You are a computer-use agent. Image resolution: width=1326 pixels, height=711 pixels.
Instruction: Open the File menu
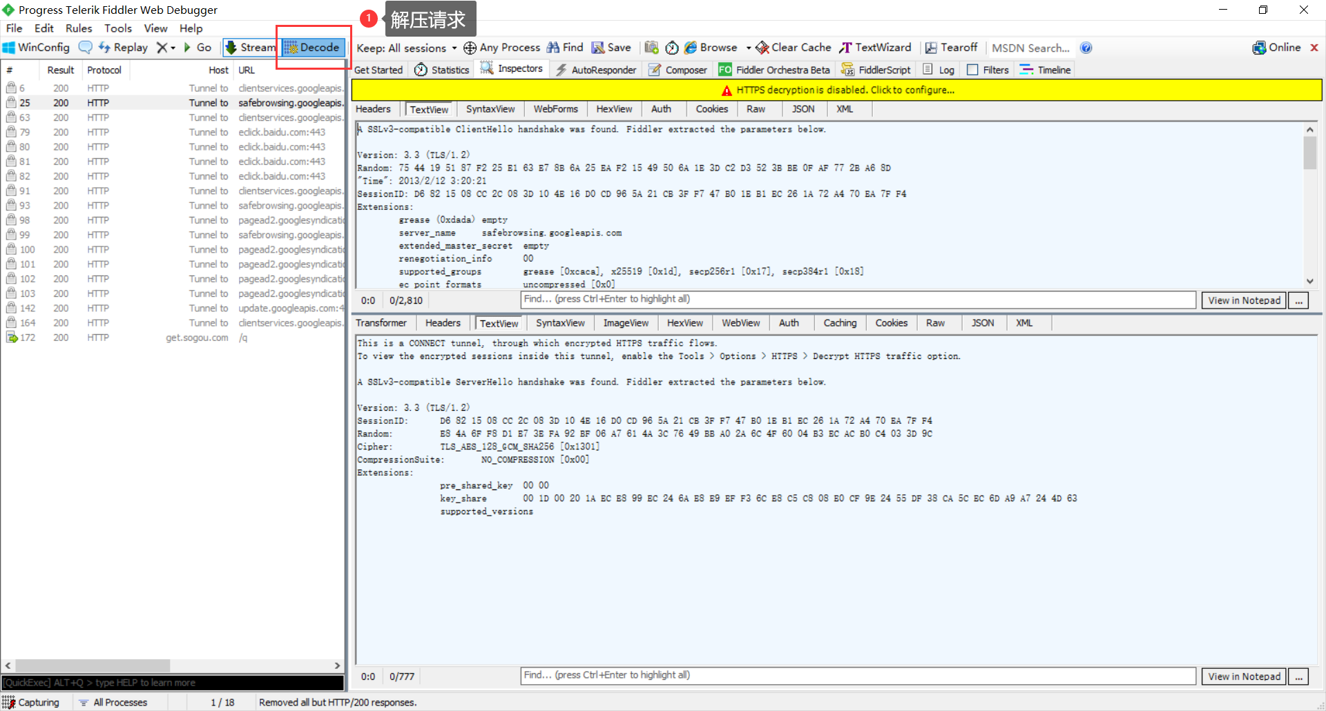point(15,28)
